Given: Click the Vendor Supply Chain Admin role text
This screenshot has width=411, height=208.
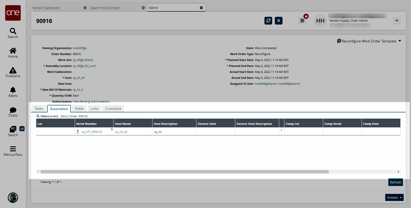Looking at the screenshot, I should point(348,21).
